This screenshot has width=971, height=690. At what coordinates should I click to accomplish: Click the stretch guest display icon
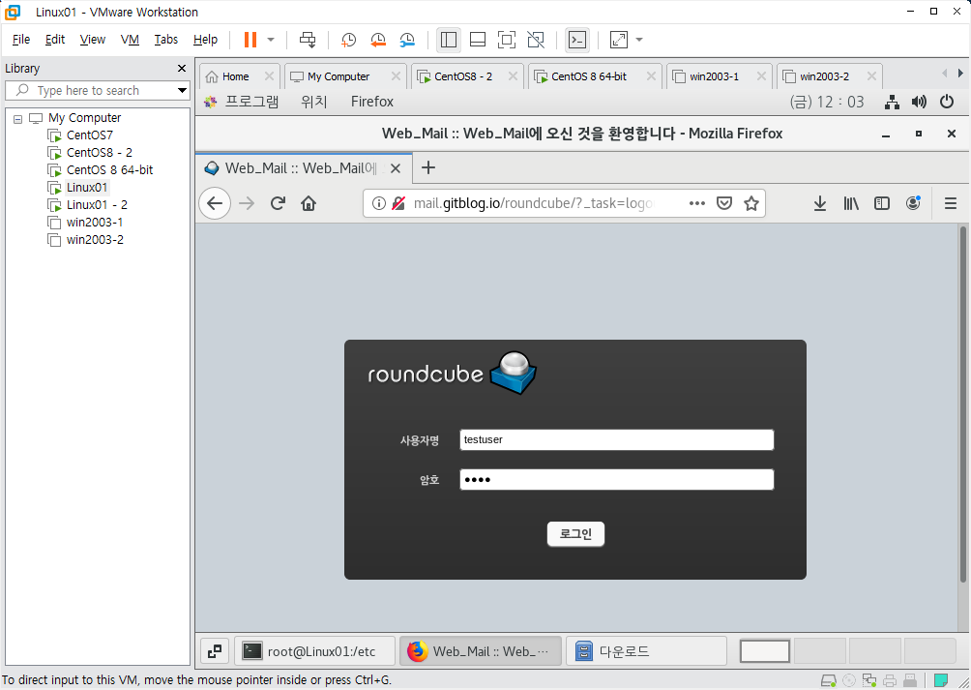tap(619, 40)
